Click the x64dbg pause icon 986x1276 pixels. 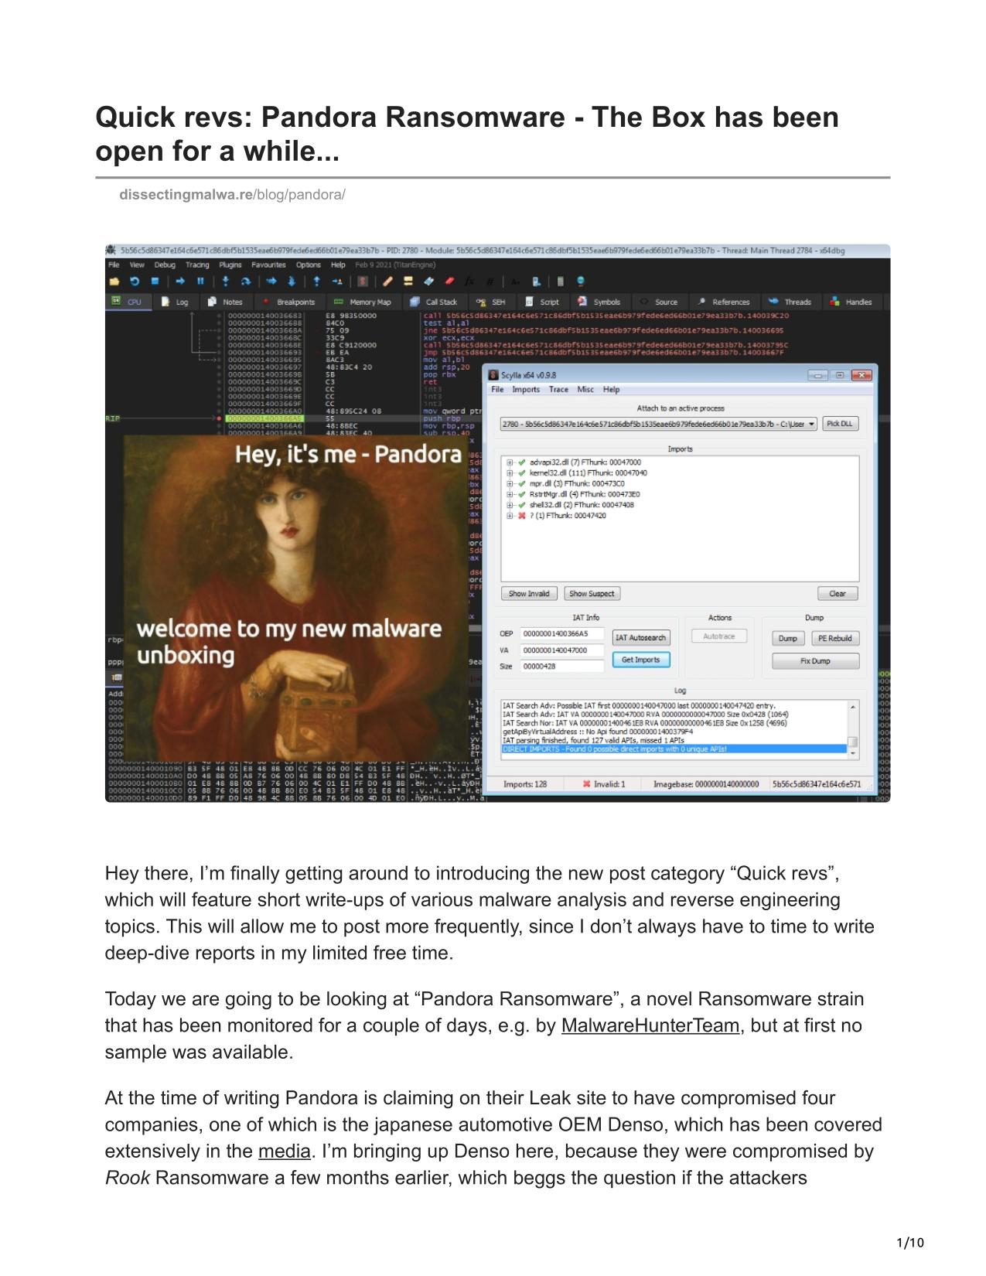coord(200,281)
